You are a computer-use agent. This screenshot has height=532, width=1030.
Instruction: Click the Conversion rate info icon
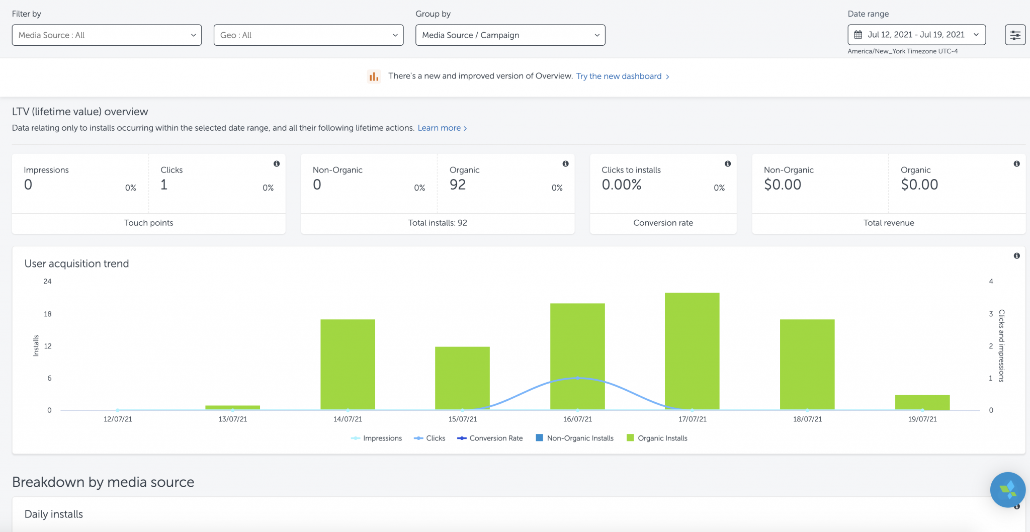(x=727, y=164)
